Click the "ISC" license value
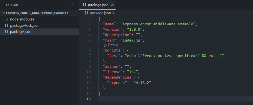Screen dimensions: 253x105 click(x=132, y=72)
